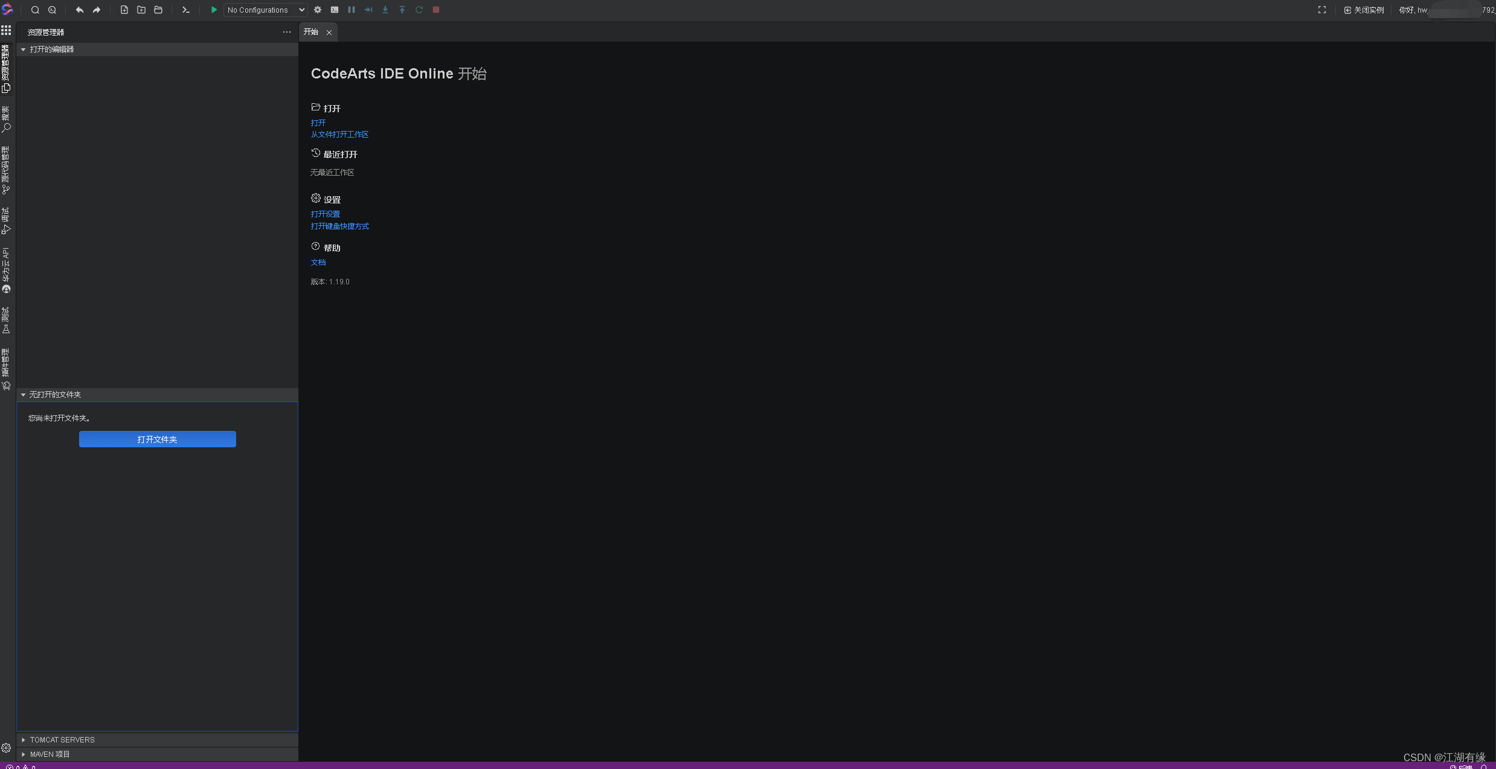
Task: Click the 打开 link under Open section
Action: [318, 123]
